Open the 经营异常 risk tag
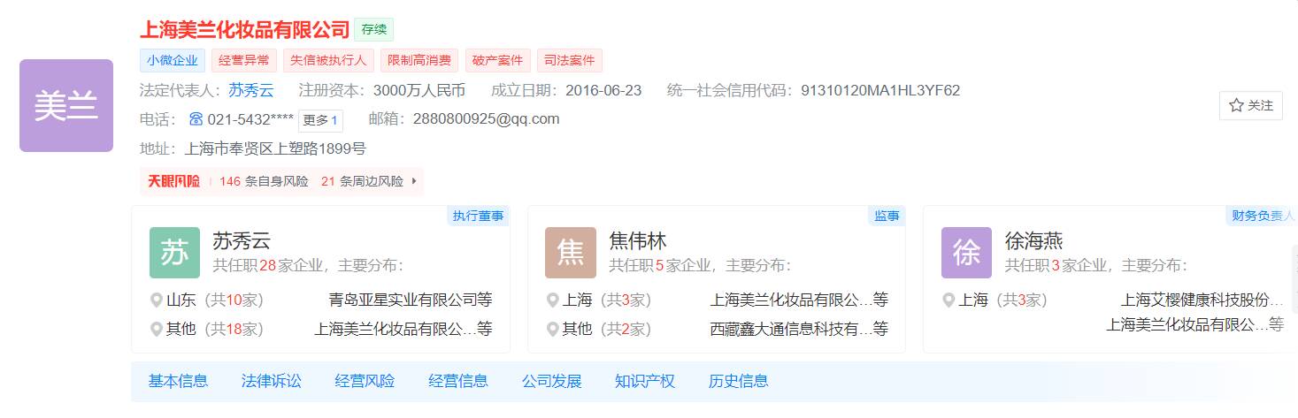This screenshot has height=418, width=1298. coord(243,60)
